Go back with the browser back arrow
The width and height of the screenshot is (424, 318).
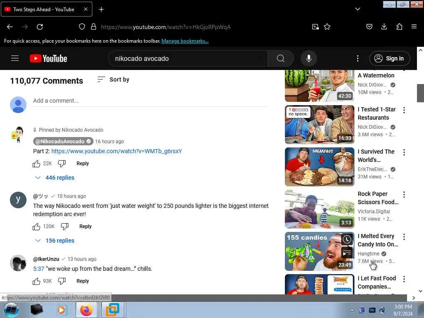(x=10, y=27)
